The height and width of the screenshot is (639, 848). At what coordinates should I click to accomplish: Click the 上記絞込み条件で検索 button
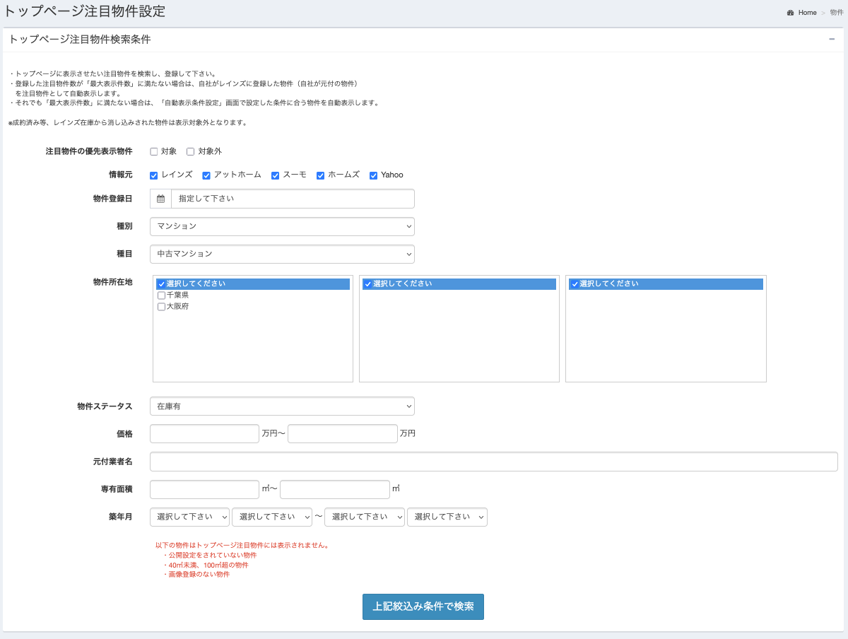[x=423, y=606]
